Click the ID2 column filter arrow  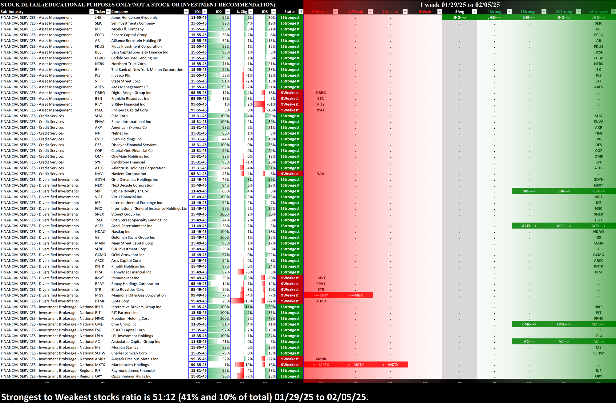(x=228, y=12)
